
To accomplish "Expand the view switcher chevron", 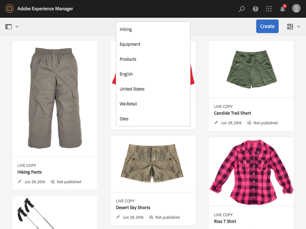I will click(298, 27).
